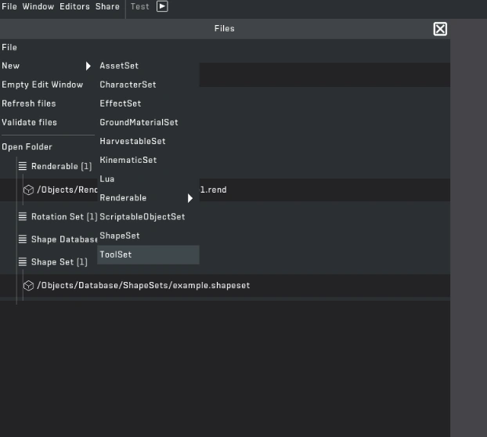Open the Share menu
The width and height of the screenshot is (487, 437).
point(107,6)
